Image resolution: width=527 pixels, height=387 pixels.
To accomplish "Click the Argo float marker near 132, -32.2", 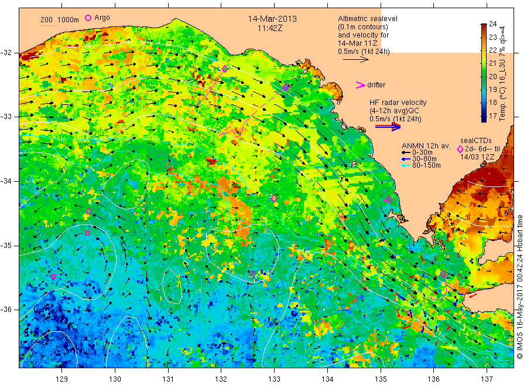I will point(225,69).
